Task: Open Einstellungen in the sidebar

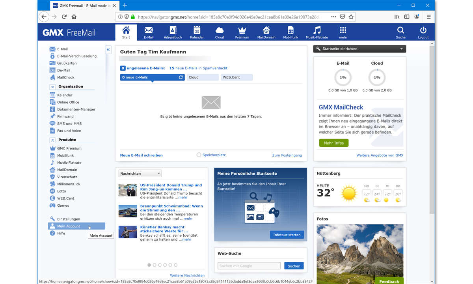Action: [x=68, y=219]
